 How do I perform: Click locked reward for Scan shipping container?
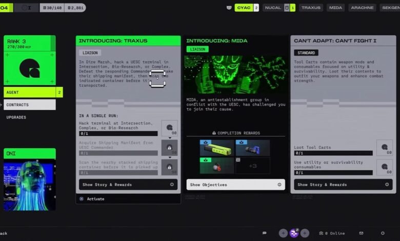click(x=169, y=167)
